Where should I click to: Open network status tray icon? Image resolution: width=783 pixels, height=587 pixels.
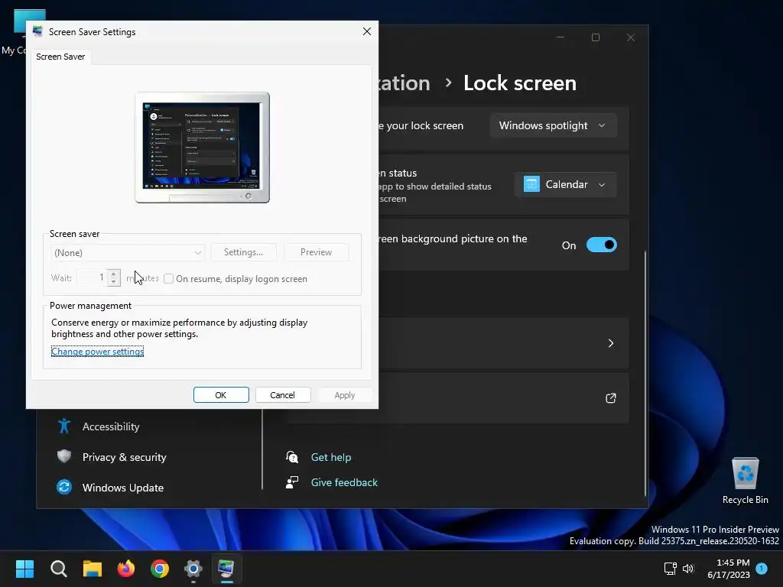[670, 568]
